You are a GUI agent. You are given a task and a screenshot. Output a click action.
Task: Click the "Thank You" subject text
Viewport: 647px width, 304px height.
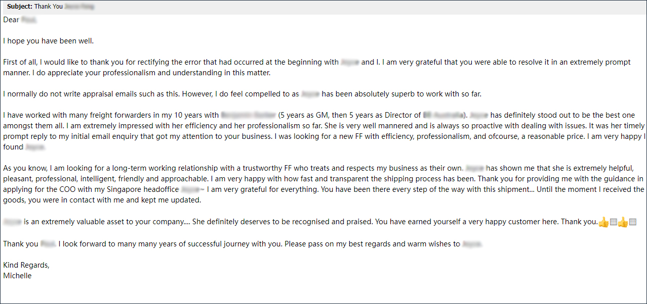click(x=49, y=7)
